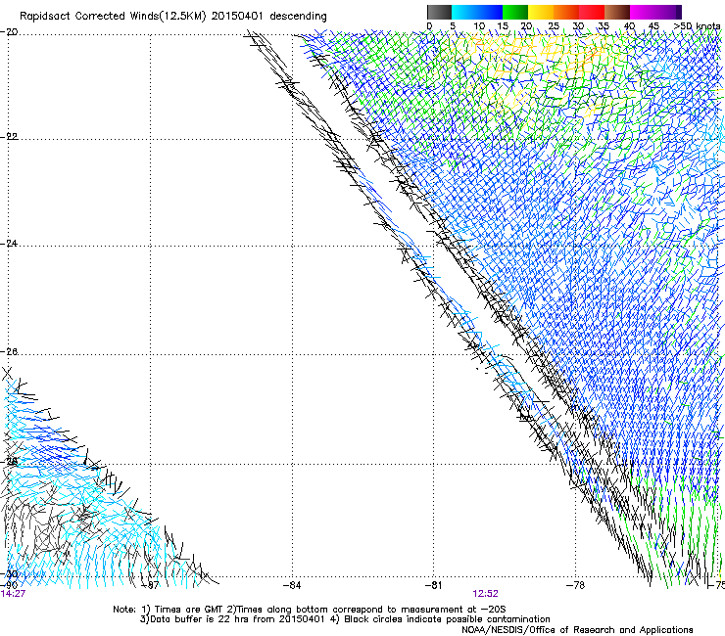Click the cyan 5-10 knots legend color

(x=464, y=12)
